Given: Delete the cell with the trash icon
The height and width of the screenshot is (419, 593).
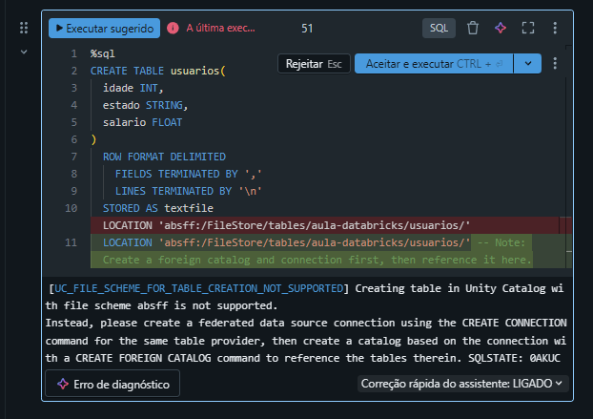Looking at the screenshot, I should (x=472, y=28).
